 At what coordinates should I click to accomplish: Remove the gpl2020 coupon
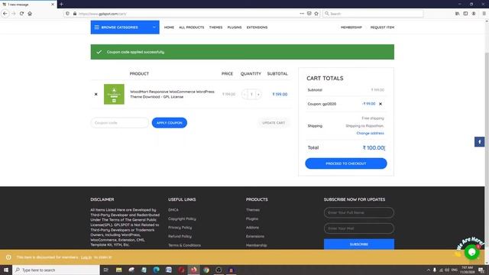tap(381, 104)
